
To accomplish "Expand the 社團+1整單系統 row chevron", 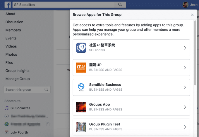I will pyautogui.click(x=185, y=48).
